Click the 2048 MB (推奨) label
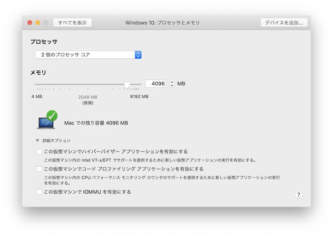Viewport: 333px width, 236px height. point(88,100)
